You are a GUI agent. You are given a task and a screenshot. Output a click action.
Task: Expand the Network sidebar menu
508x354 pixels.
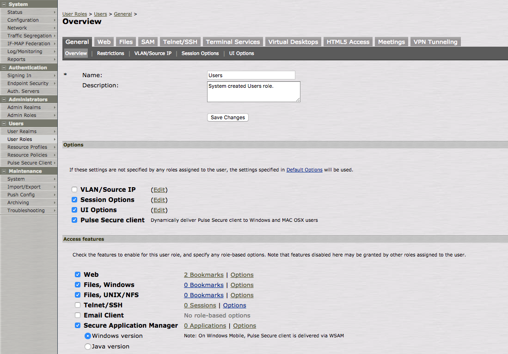(x=17, y=28)
